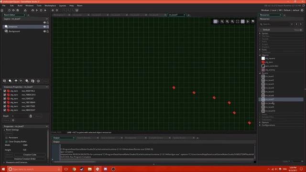
Task: Expand Viewports and Cameras section
Action: coord(4,162)
